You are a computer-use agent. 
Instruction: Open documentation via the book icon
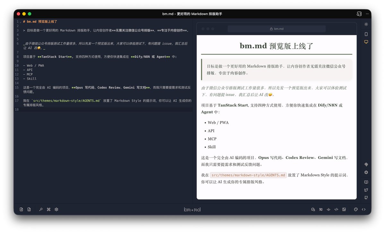366,182
